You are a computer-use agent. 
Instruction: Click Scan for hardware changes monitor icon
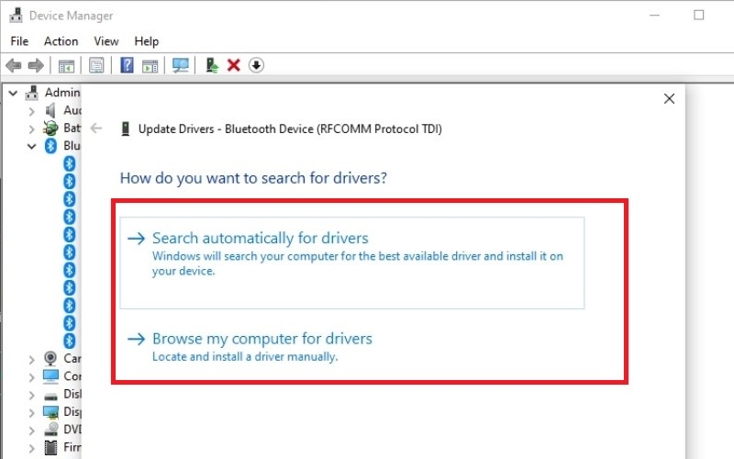point(181,65)
